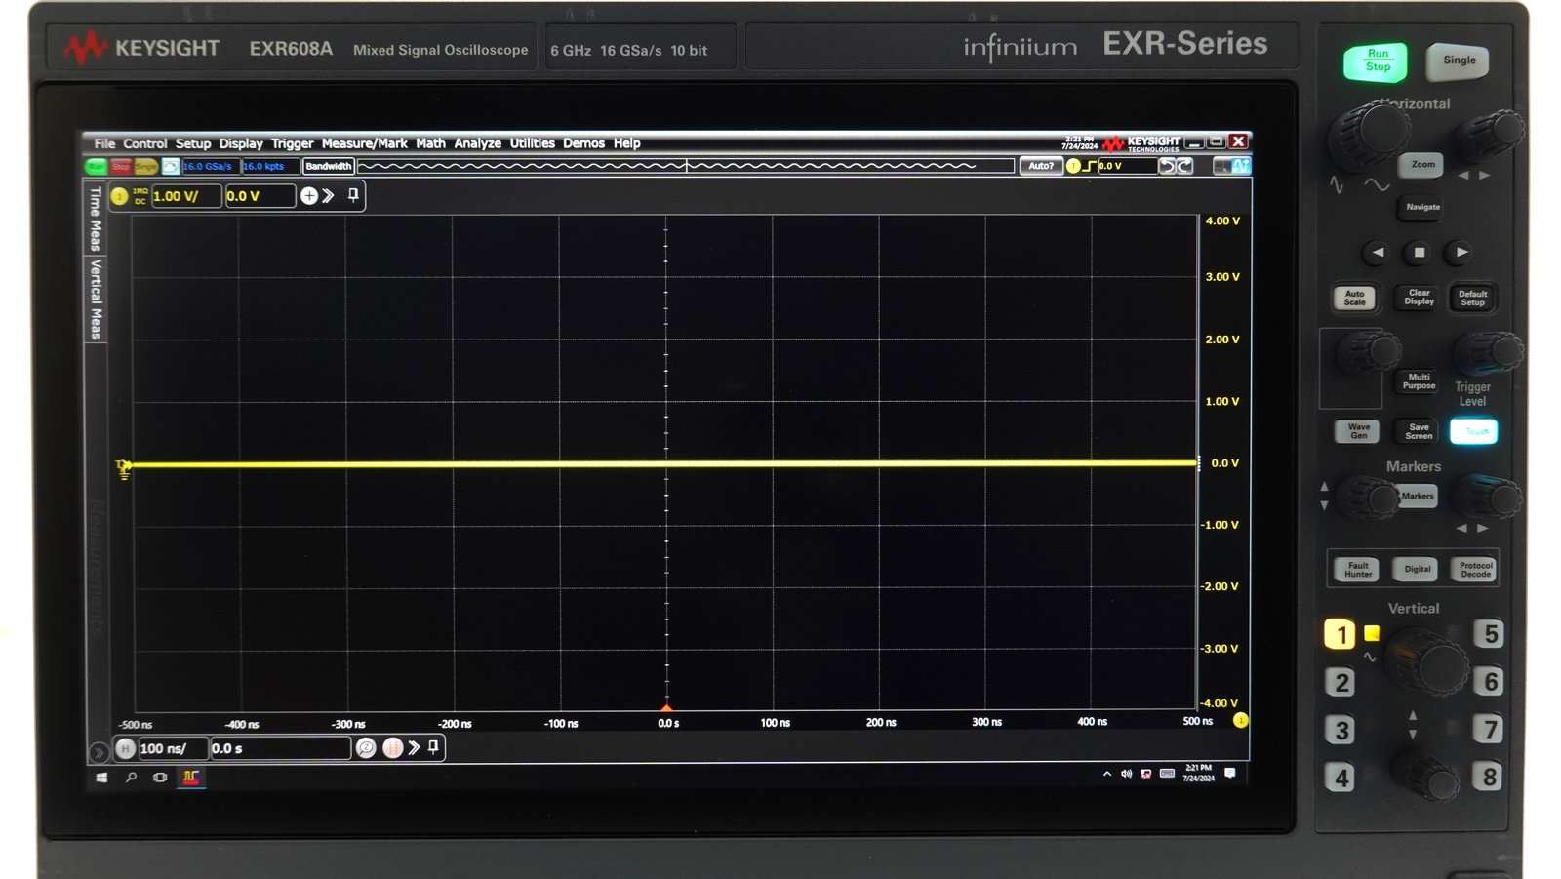Click the hardware Default Setup button
The image size is (1561, 879).
(1472, 298)
